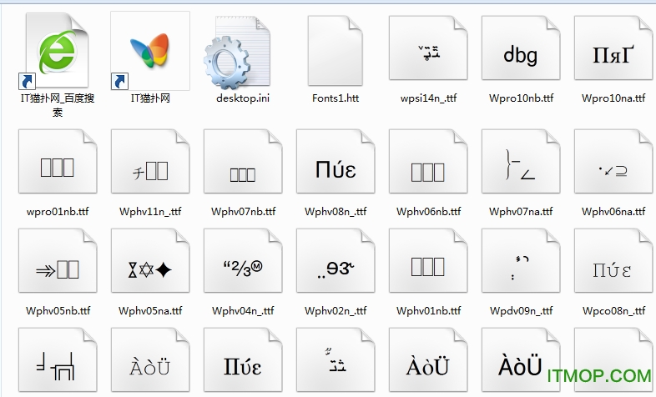The image size is (656, 397).
Task: Select the desktop.ini gear file
Action: click(242, 52)
